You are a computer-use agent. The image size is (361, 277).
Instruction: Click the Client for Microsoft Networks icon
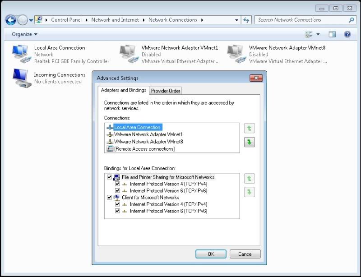[x=116, y=197]
